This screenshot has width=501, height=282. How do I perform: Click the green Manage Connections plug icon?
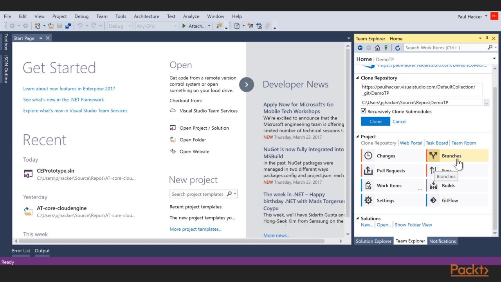coord(386,48)
